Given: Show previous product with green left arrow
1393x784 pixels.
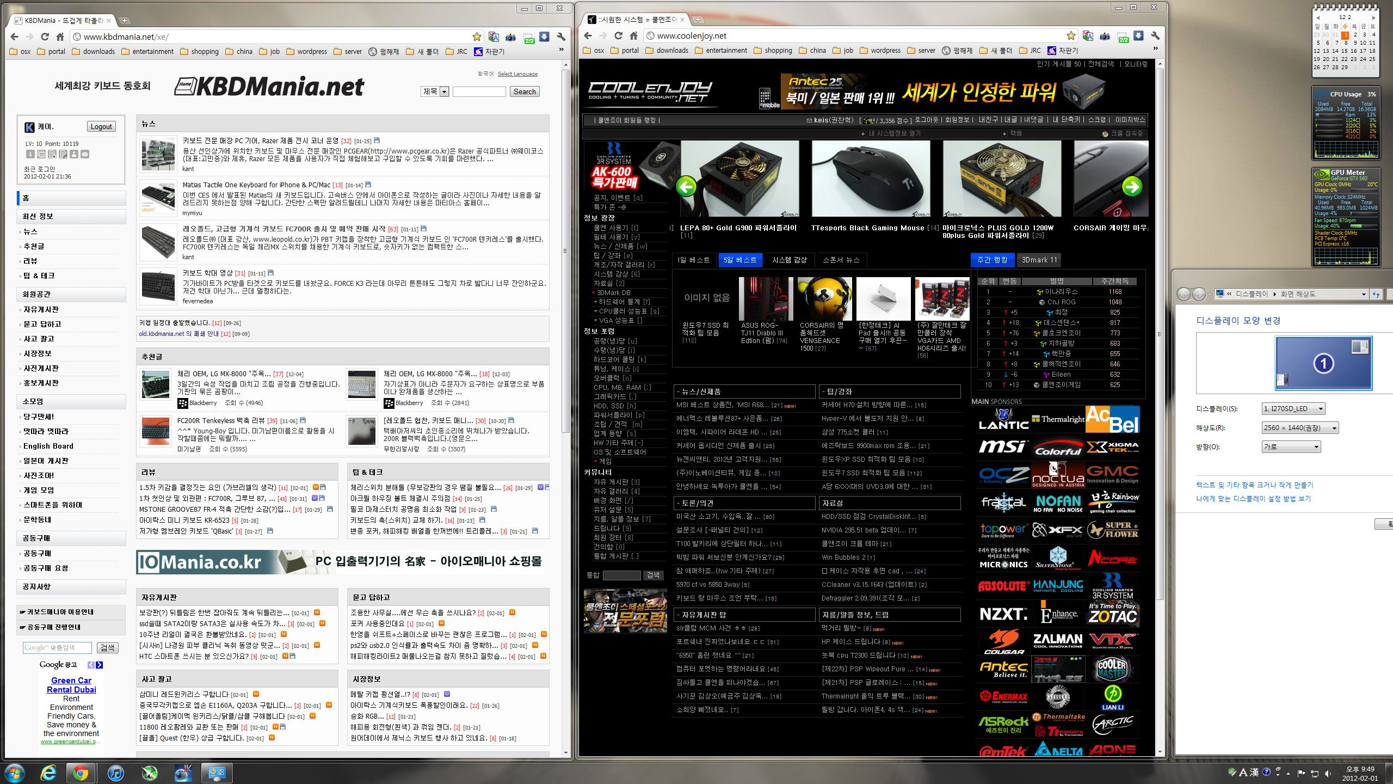Looking at the screenshot, I should click(x=686, y=187).
